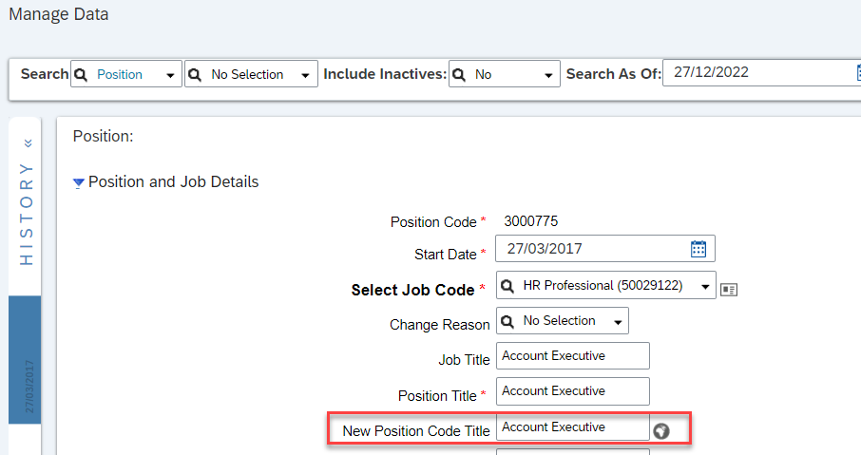This screenshot has height=455, width=861.
Task: Click the Position: header text
Action: click(104, 136)
